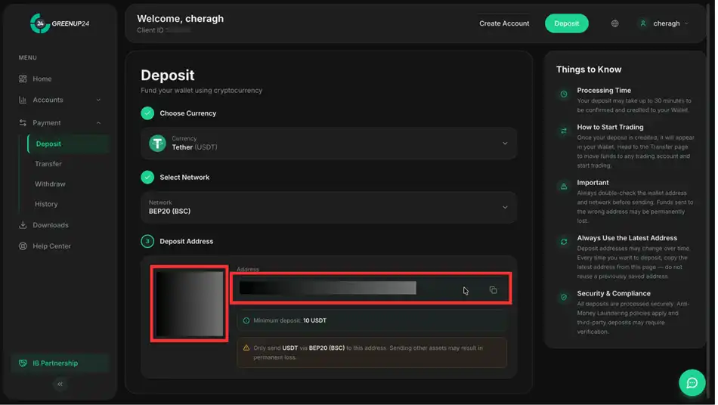Viewport: 718px width, 405px height.
Task: Open the Home menu item
Action: click(x=42, y=79)
